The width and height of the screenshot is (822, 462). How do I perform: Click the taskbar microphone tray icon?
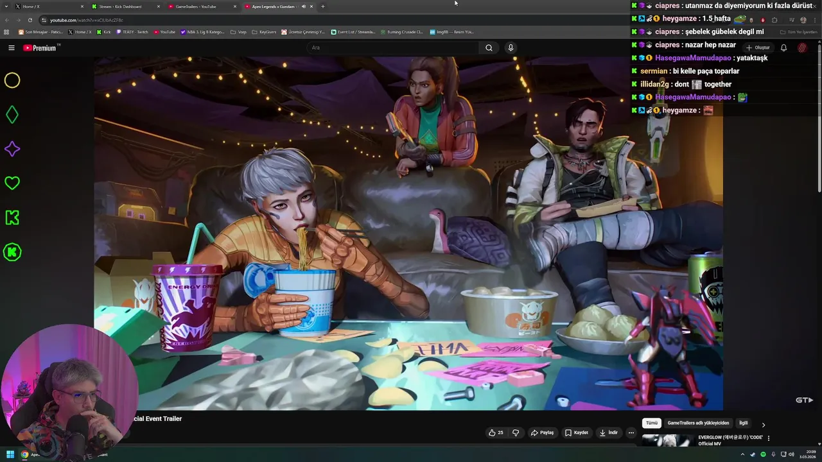click(x=773, y=454)
